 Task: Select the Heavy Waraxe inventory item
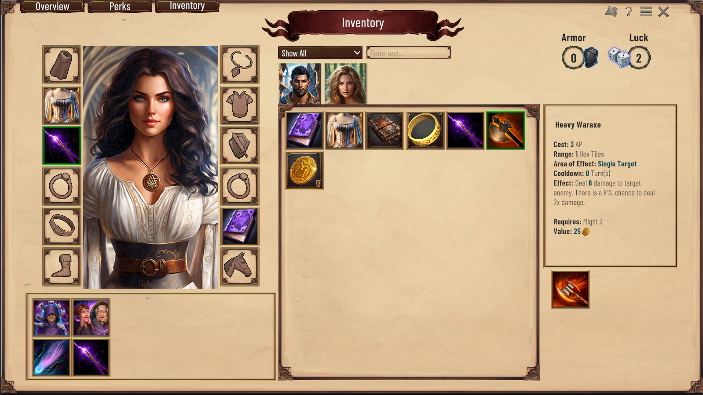(505, 130)
